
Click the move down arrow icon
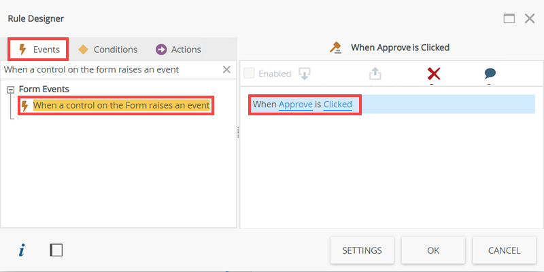click(x=305, y=73)
